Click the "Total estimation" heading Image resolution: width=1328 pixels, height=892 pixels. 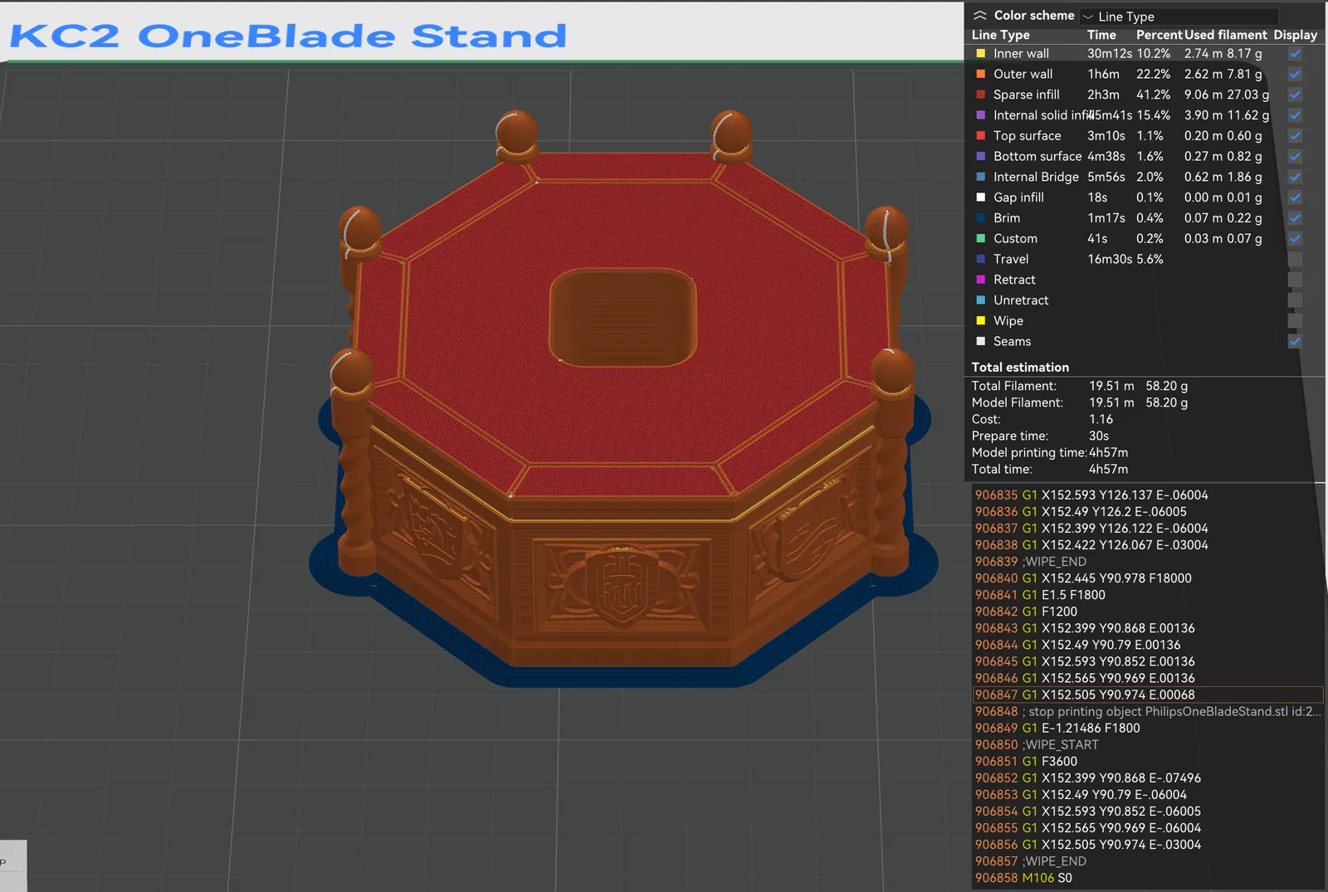1021,367
